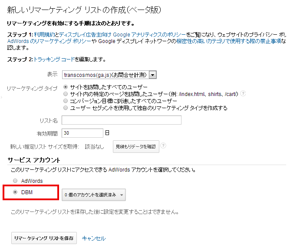Select サイトを訪問したすべてのユーザー radio option
287x248 pixels.
tap(66, 87)
